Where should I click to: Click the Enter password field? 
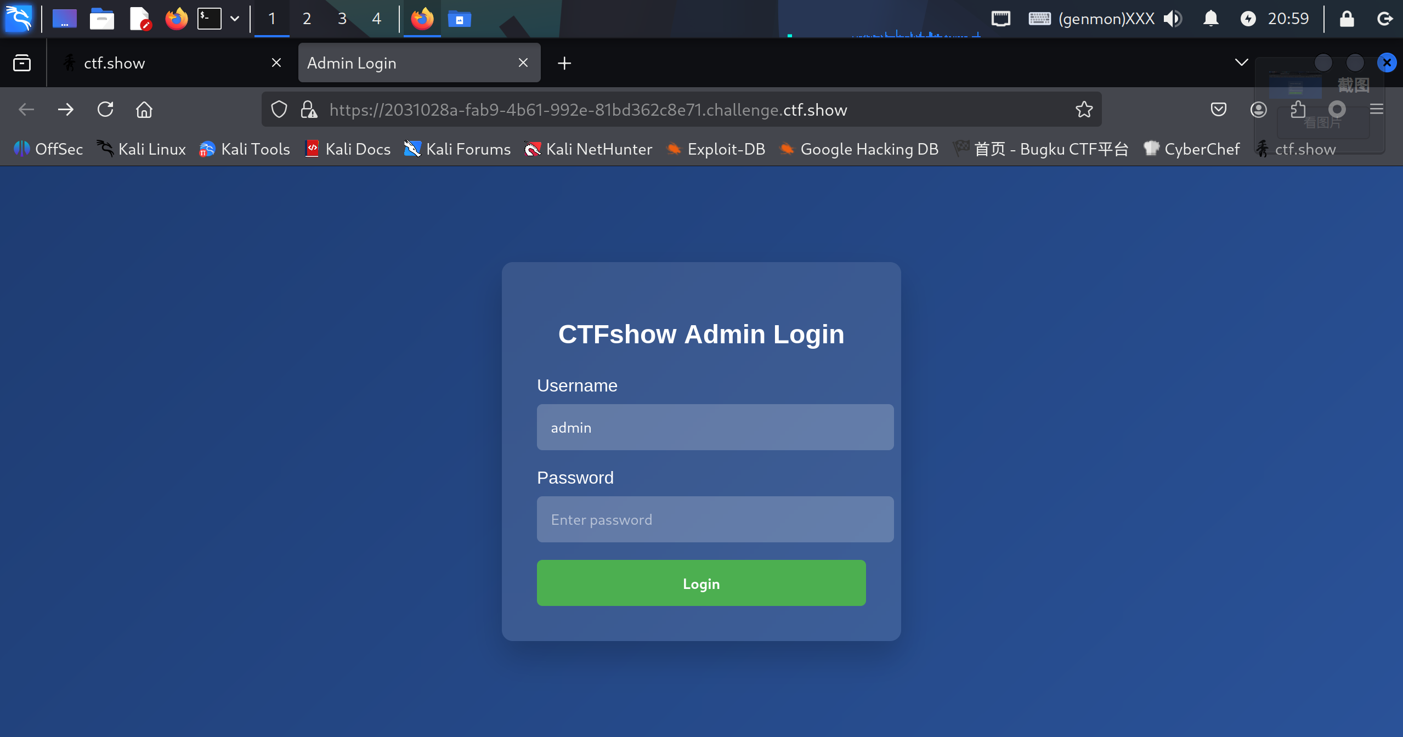coord(715,519)
